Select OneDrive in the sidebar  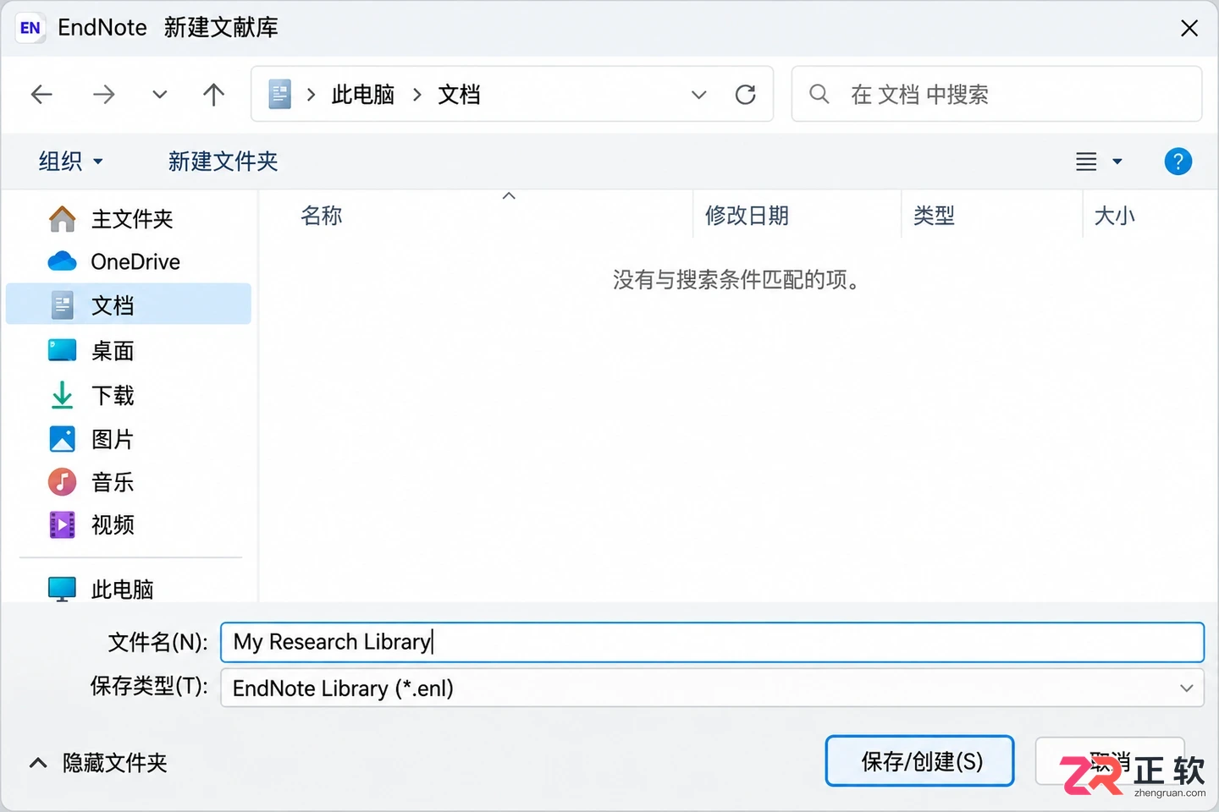pos(129,261)
